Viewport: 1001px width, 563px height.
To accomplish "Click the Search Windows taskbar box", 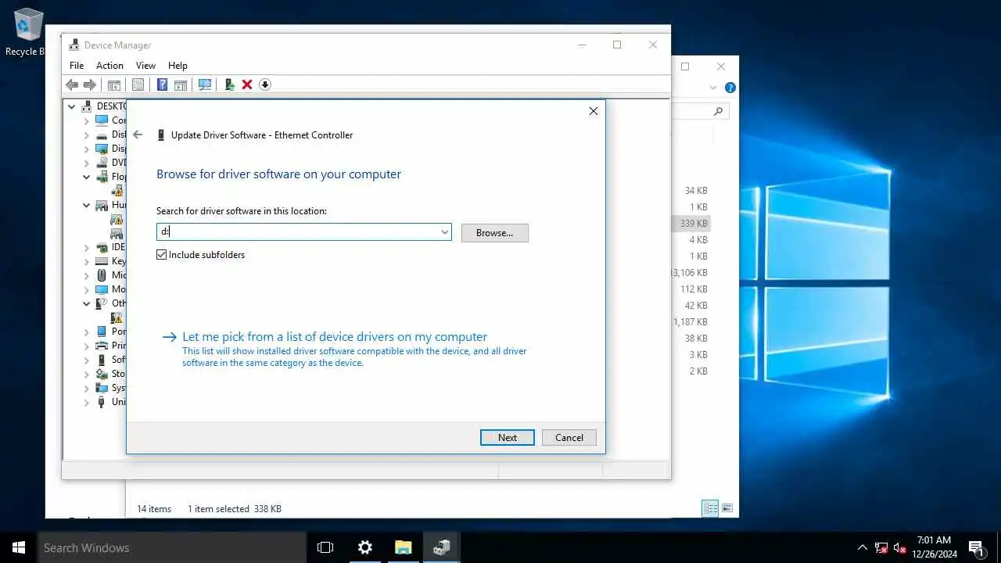I will [x=172, y=547].
